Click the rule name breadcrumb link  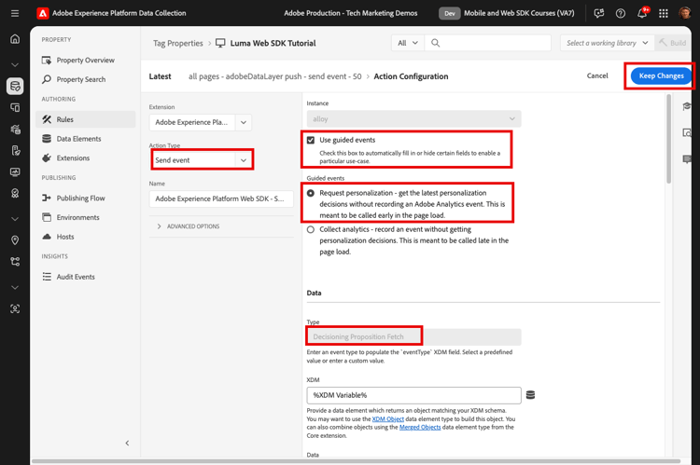[x=274, y=76]
